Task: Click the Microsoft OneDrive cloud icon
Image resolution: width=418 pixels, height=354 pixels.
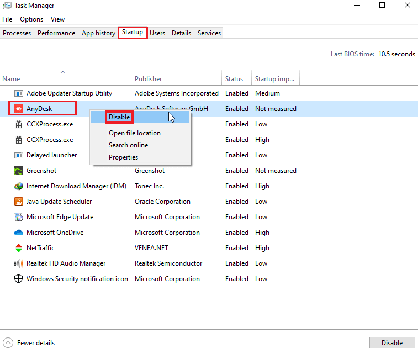Action: tap(19, 233)
